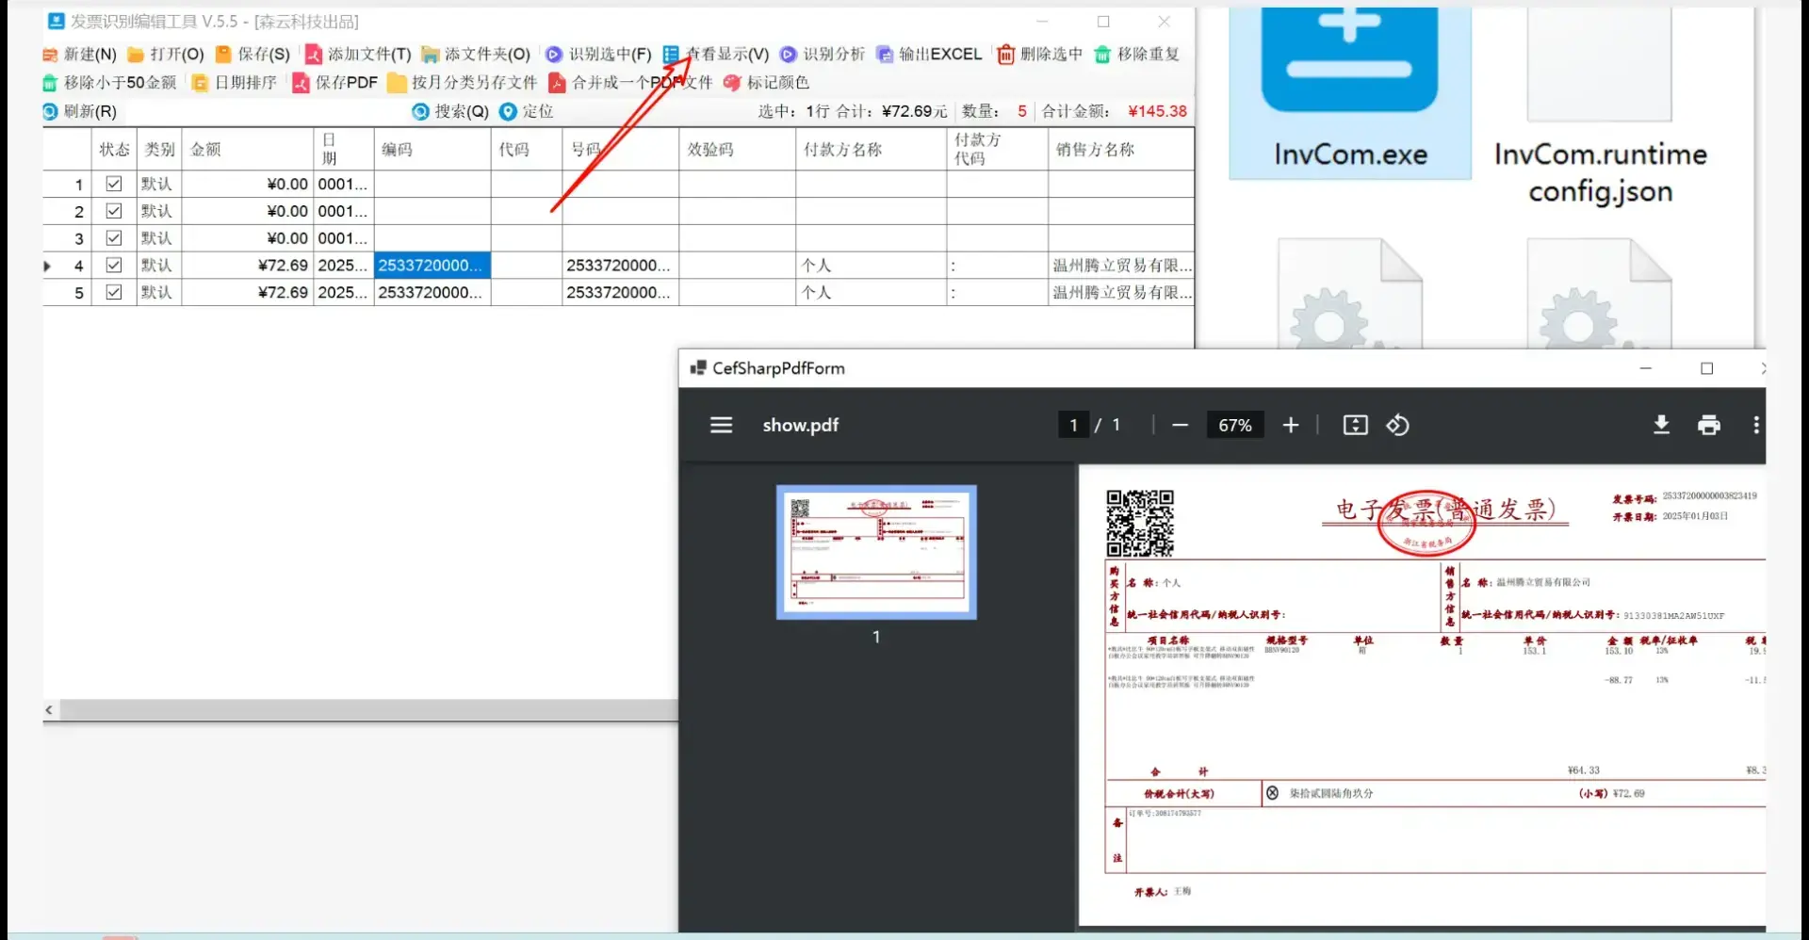The width and height of the screenshot is (1809, 940).
Task: Click 刷新(R) refresh button
Action: [80, 111]
